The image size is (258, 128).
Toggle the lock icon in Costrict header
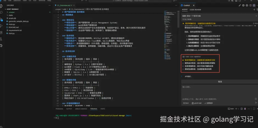click(x=254, y=5)
